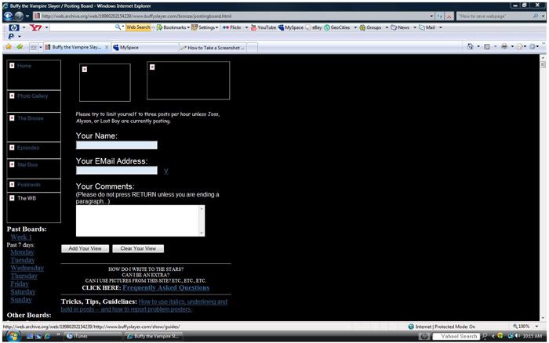Open the Yahoo Groups toolbar shortcut
The height and width of the screenshot is (343, 549).
coord(370,27)
